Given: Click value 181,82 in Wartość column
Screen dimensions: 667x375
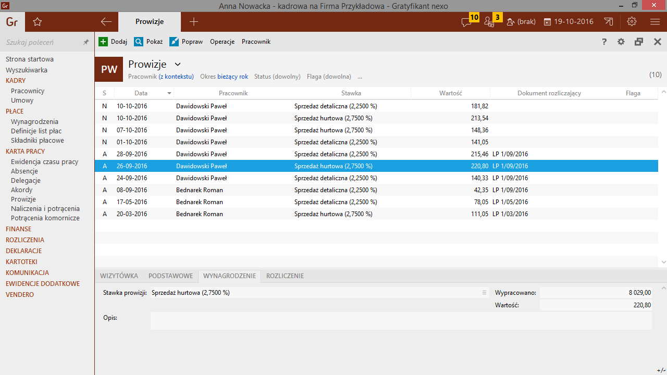Looking at the screenshot, I should (x=479, y=106).
